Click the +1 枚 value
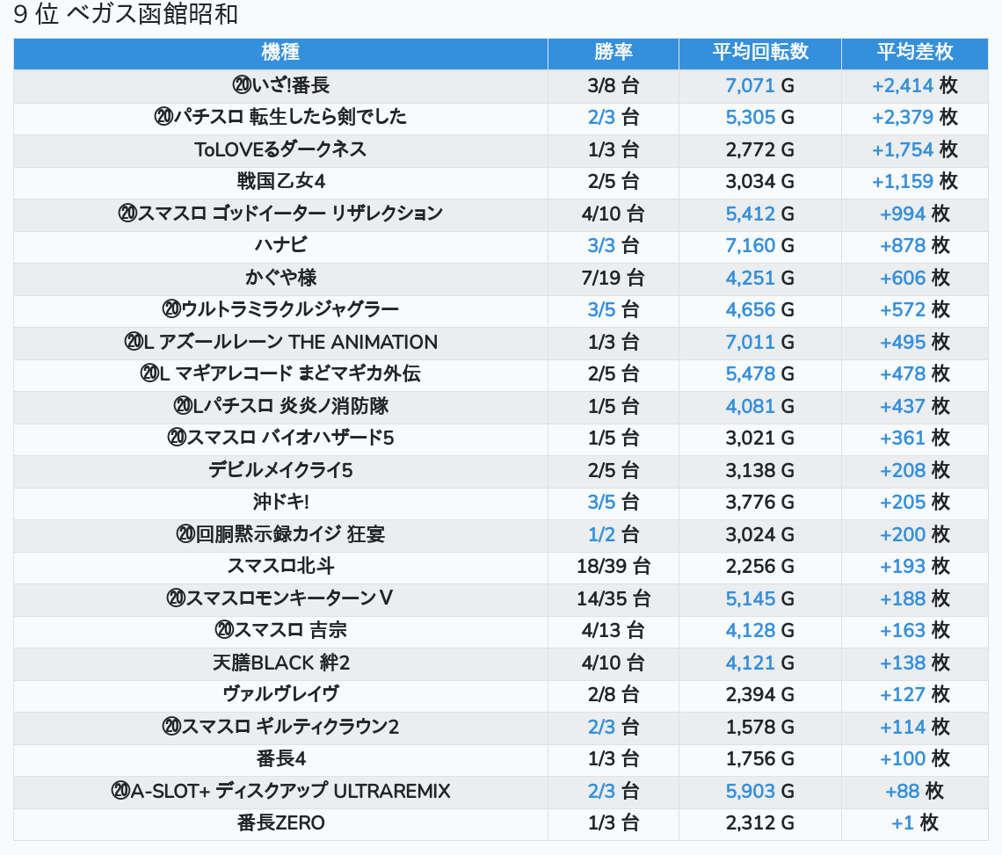Screen dimensions: 1002x855 point(914,823)
